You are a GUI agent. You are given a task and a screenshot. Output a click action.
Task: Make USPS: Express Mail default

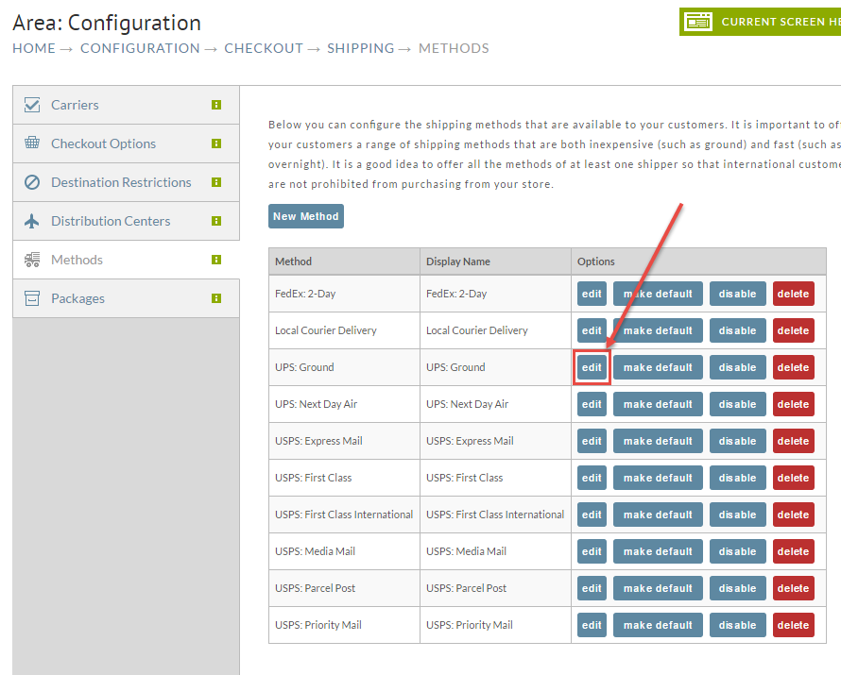pos(658,441)
